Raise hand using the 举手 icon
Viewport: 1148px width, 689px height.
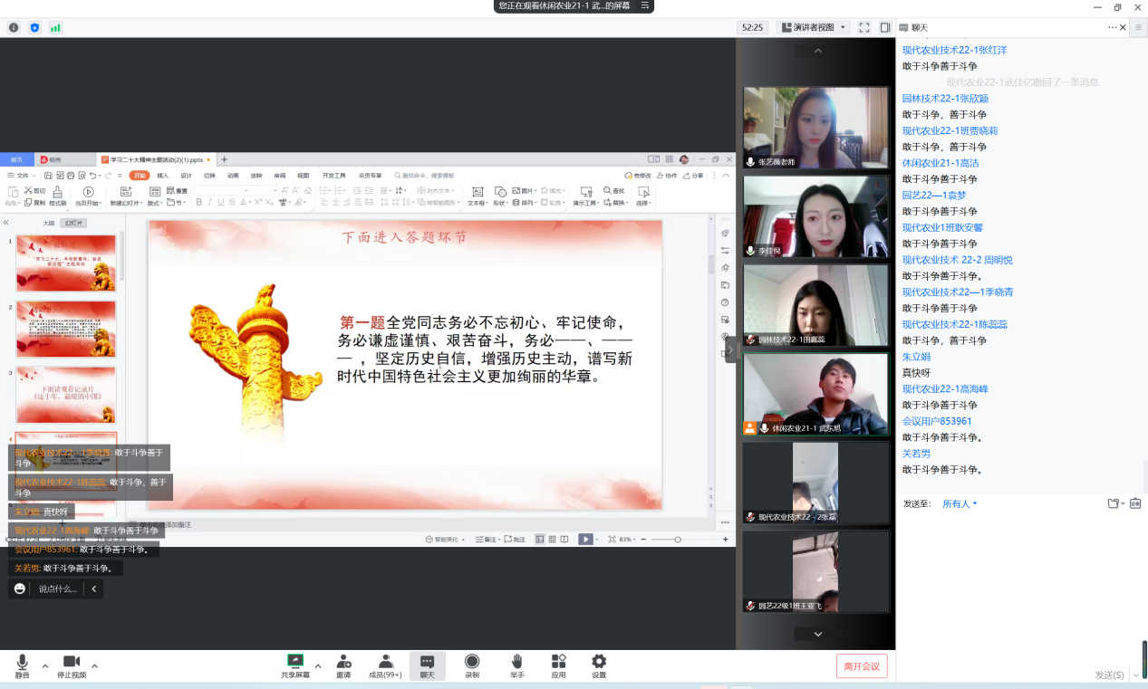(x=516, y=665)
